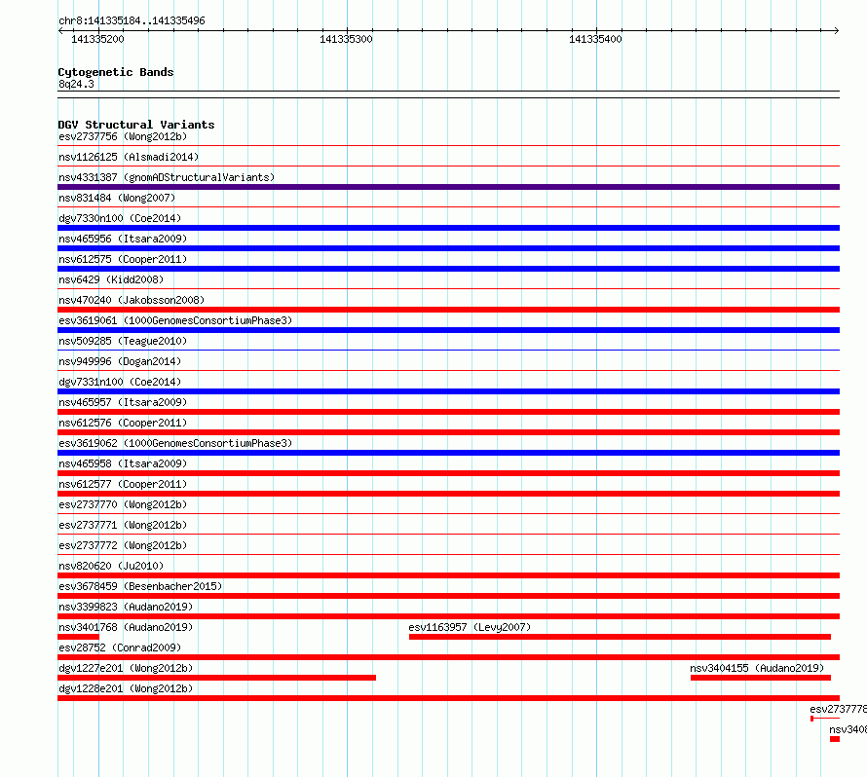Open esv3619062 (1000GenomesConsortiumPhase3) label
This screenshot has height=777, width=867.
pos(175,443)
